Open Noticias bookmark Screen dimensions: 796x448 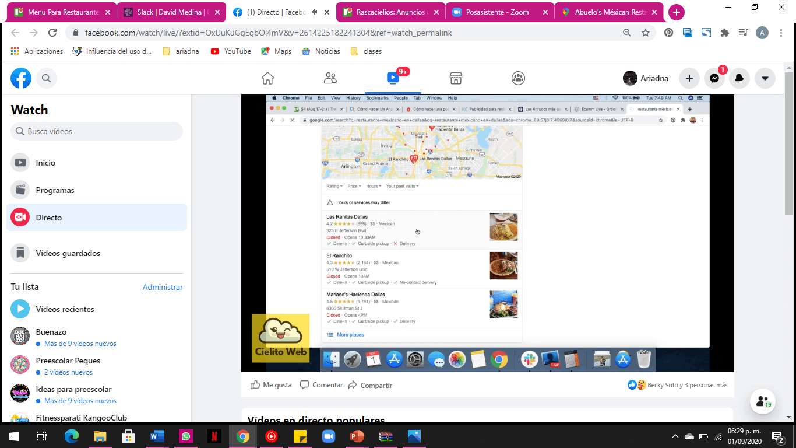click(x=321, y=51)
